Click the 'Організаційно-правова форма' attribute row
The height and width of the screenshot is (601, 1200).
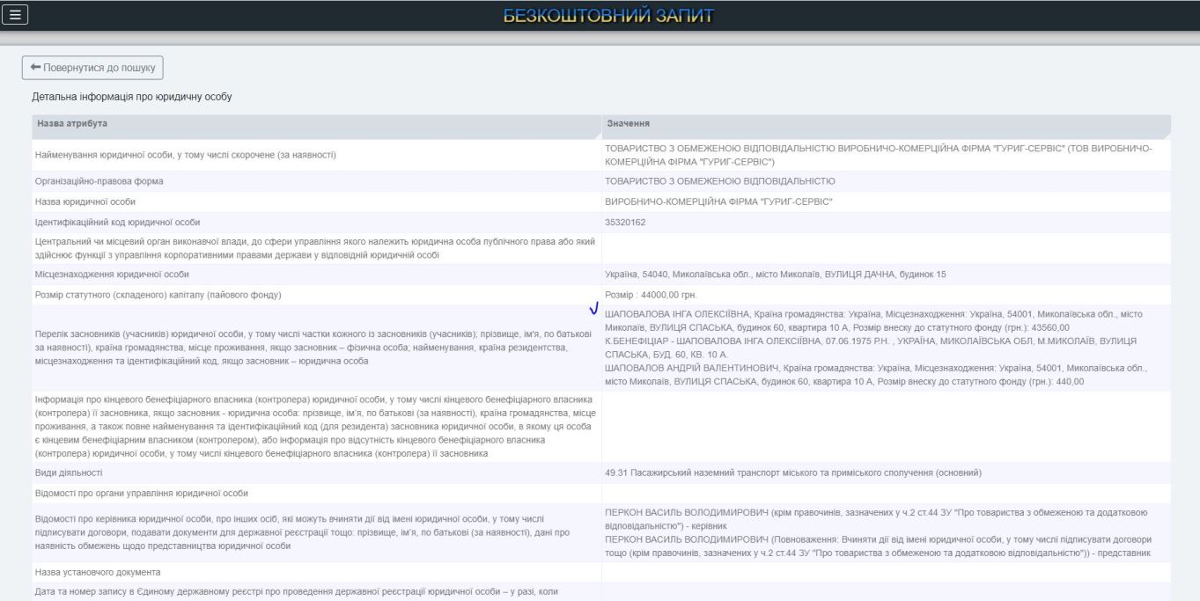tap(99, 181)
